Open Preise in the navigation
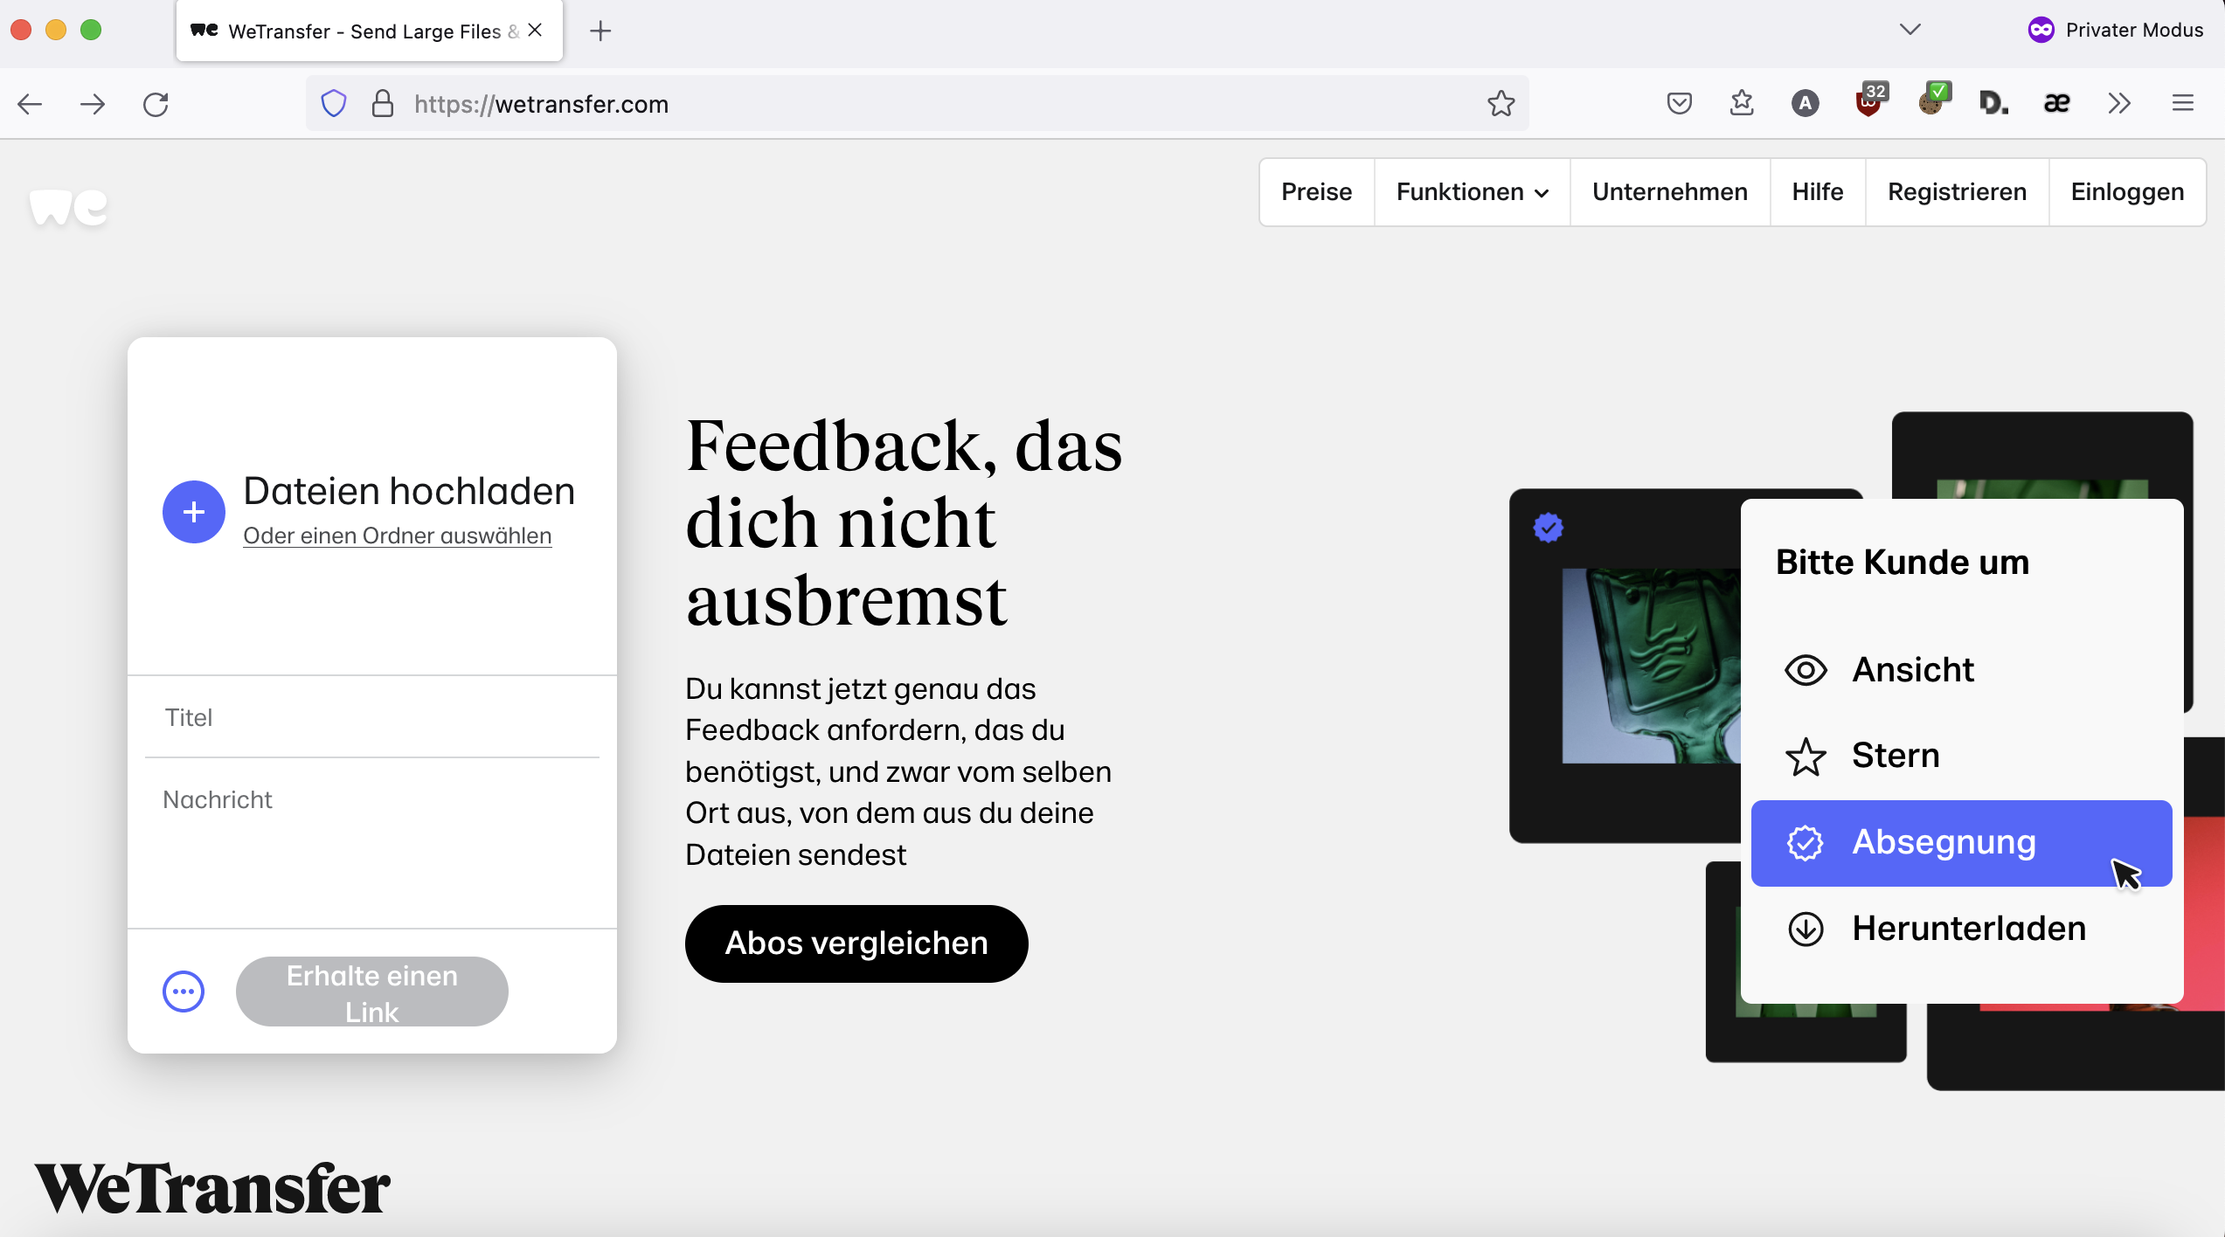2225x1237 pixels. (1316, 192)
